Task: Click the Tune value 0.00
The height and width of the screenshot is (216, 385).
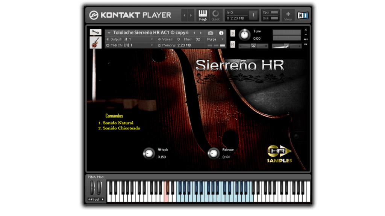Action: 257,39
